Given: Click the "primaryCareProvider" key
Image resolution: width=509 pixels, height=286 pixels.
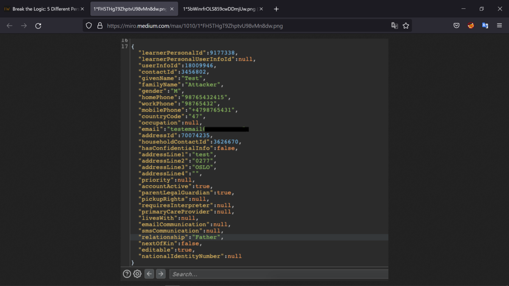Looking at the screenshot, I should click(x=175, y=211).
